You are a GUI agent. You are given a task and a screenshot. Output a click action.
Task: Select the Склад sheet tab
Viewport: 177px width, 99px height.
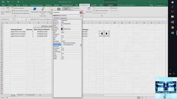[x=13, y=95]
